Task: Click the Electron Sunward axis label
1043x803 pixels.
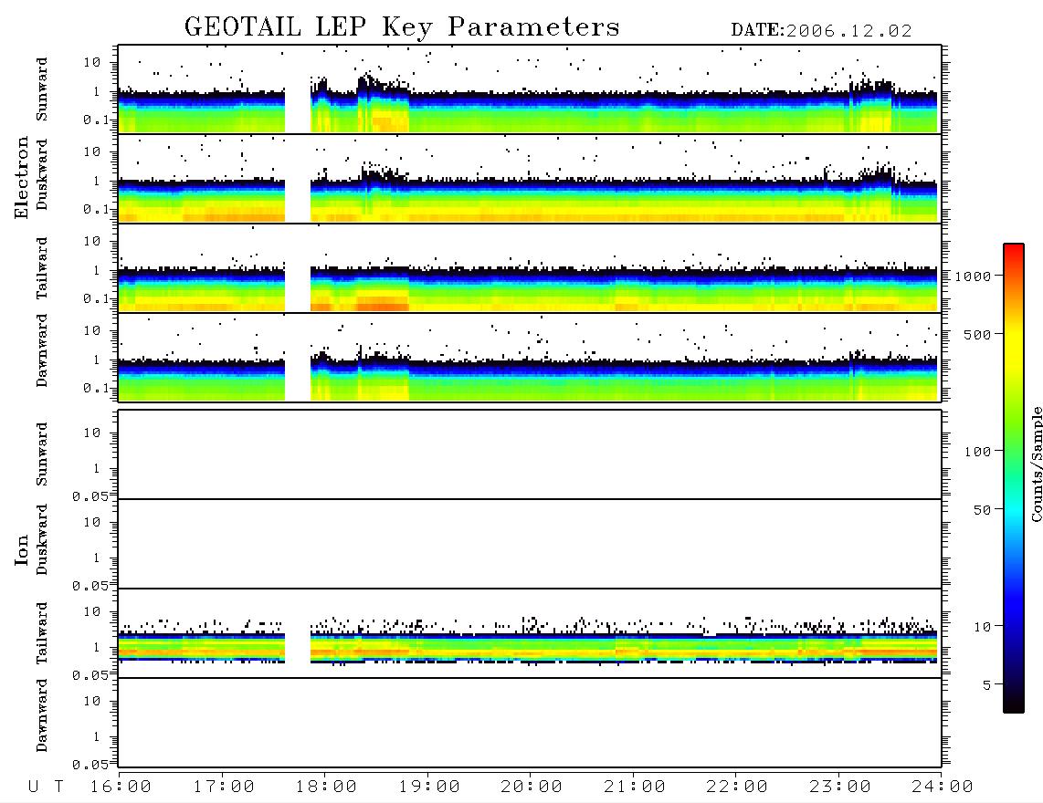Action: point(42,89)
